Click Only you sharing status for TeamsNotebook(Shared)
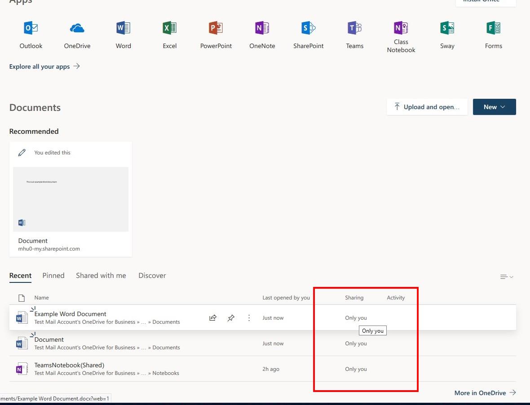Image resolution: width=530 pixels, height=405 pixels. [356, 369]
